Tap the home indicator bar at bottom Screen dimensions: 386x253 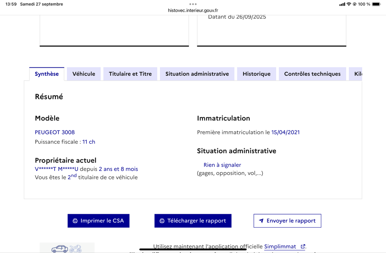click(193, 249)
